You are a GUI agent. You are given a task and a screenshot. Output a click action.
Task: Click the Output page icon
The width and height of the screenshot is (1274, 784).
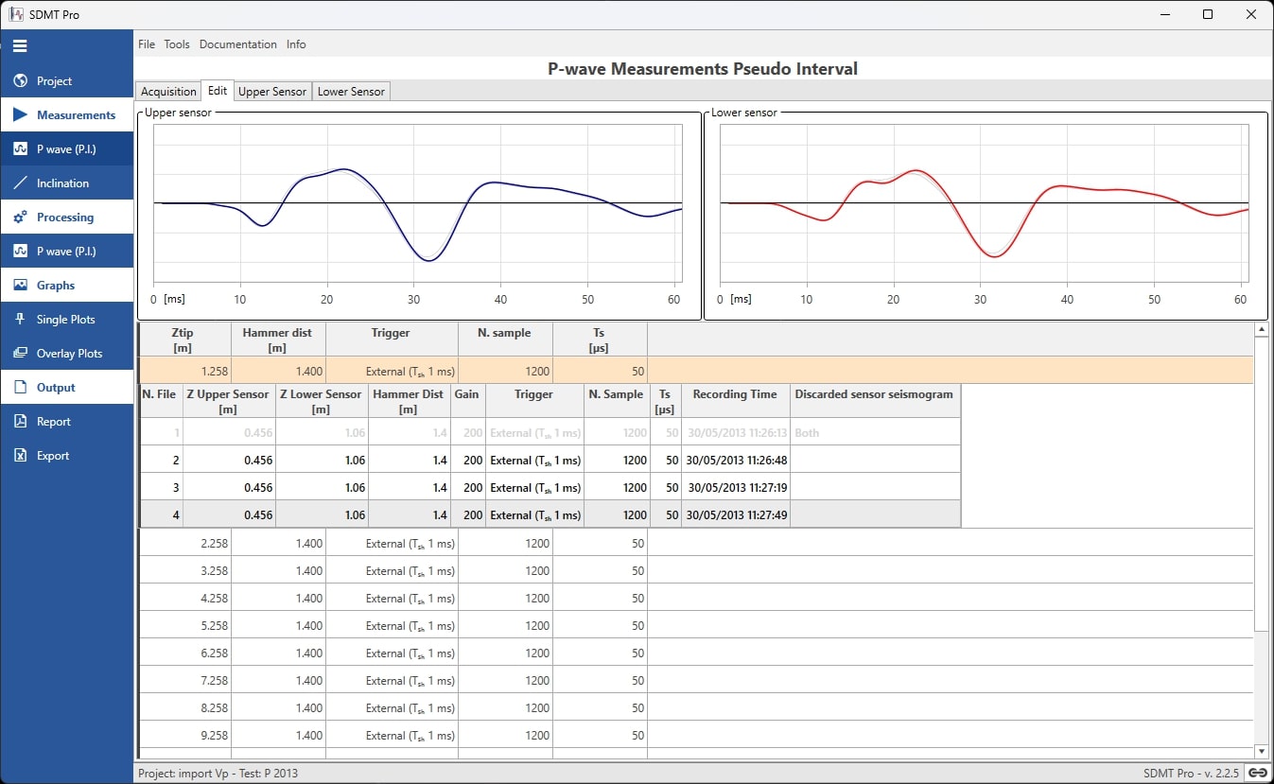click(20, 388)
